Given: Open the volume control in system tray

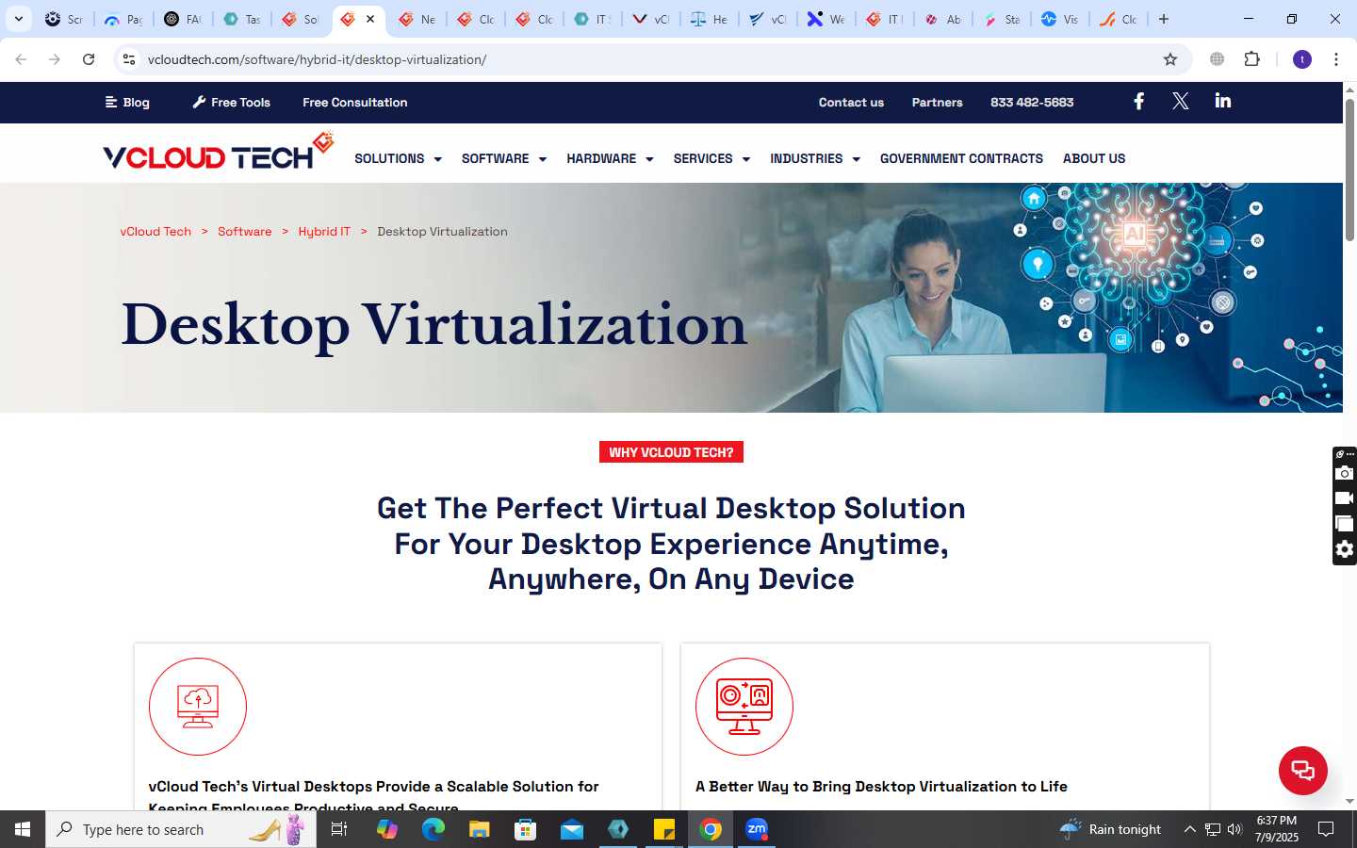Looking at the screenshot, I should tap(1234, 829).
